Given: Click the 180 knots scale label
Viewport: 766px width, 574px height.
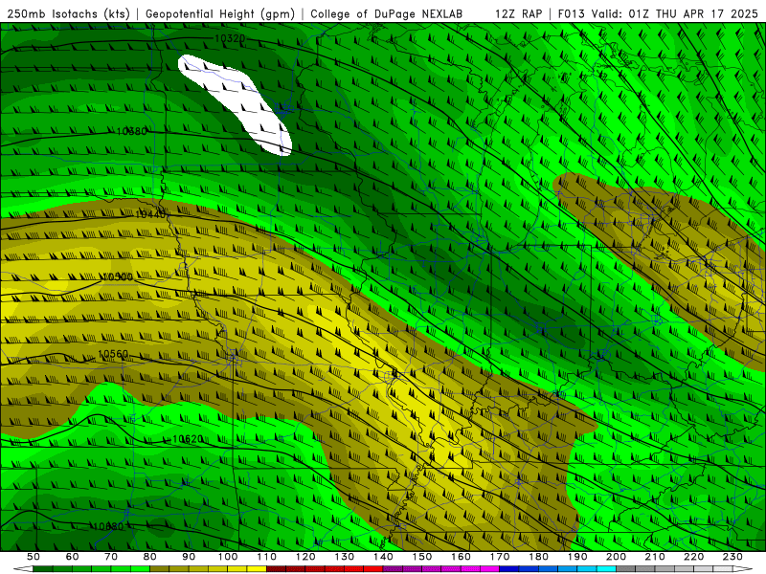Looking at the screenshot, I should click(538, 557).
